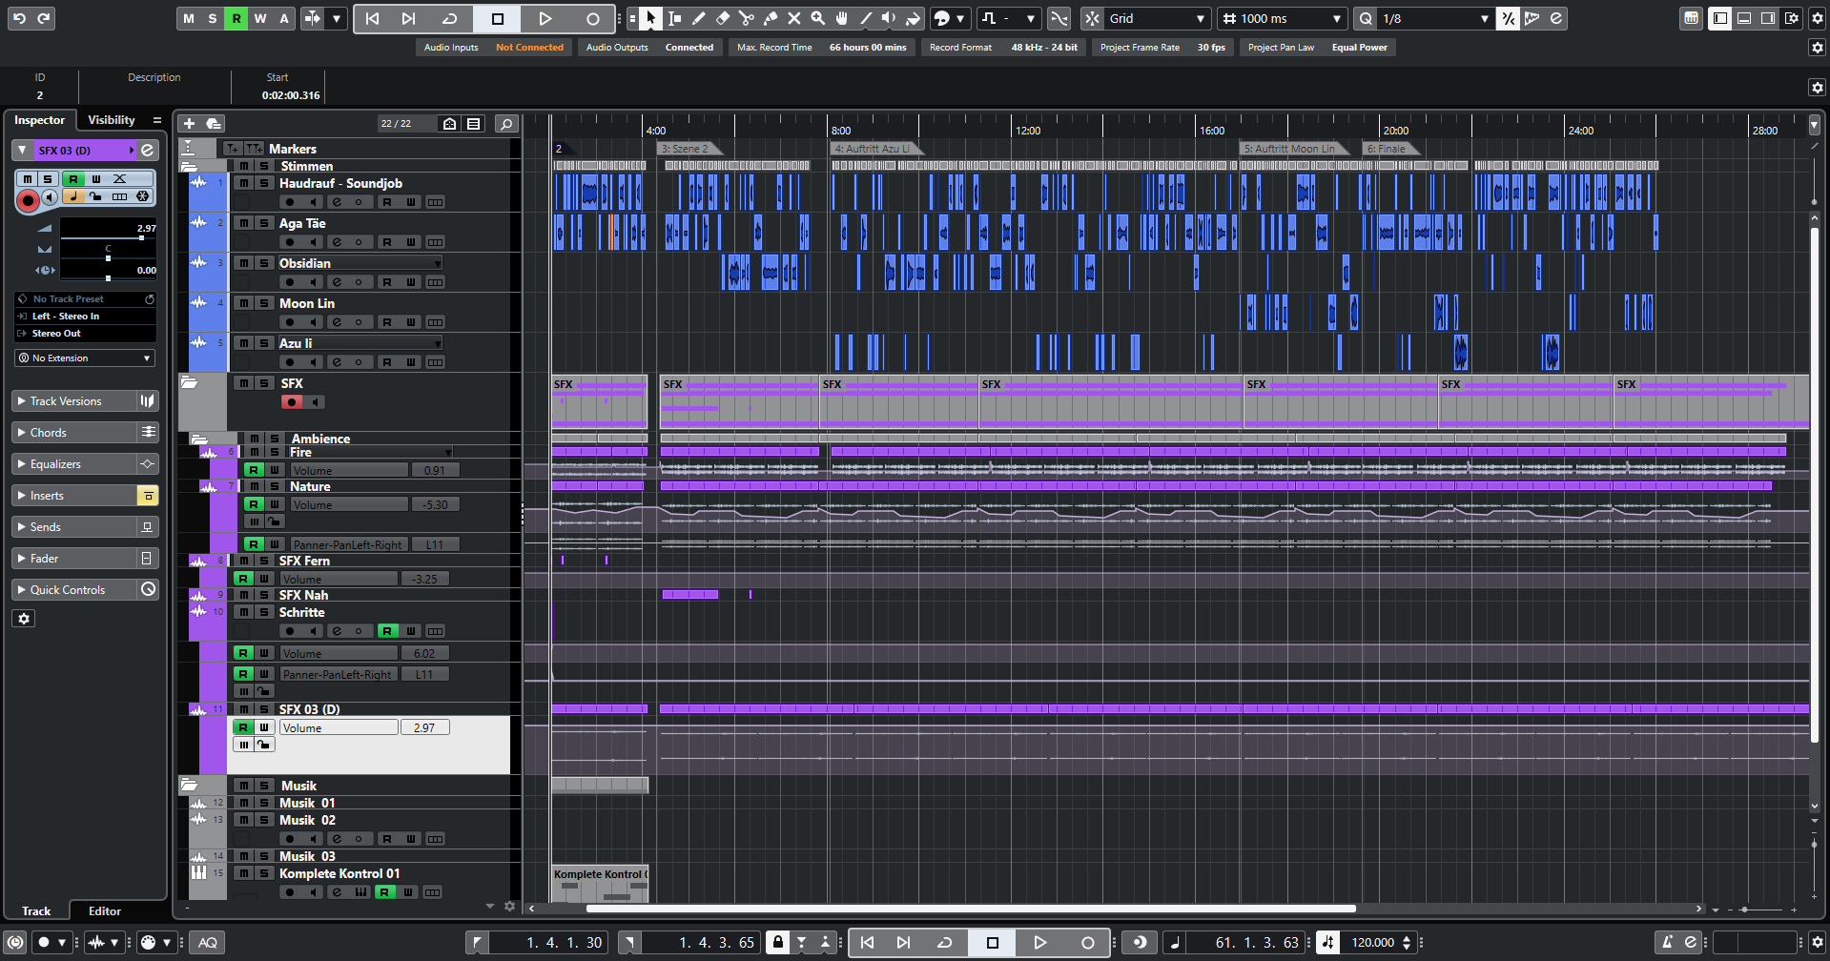This screenshot has height=961, width=1830.
Task: Open the Setup Window Layout icon
Action: pyautogui.click(x=1793, y=18)
